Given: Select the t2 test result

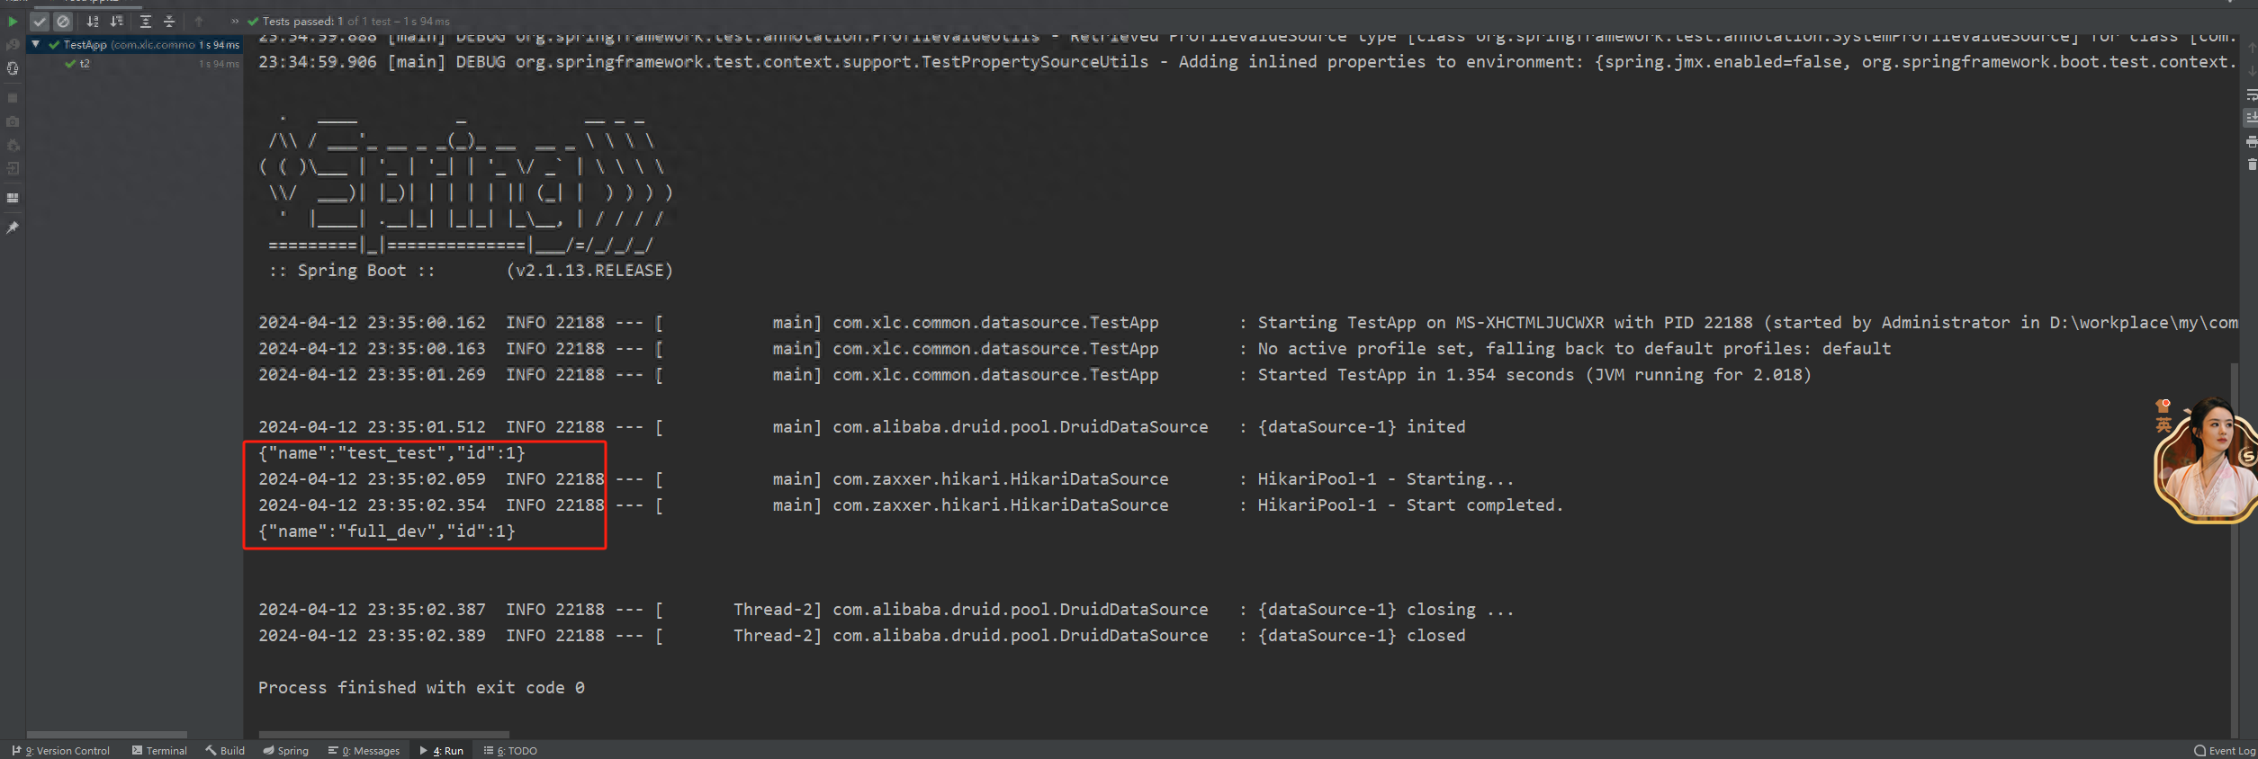Looking at the screenshot, I should tap(85, 64).
